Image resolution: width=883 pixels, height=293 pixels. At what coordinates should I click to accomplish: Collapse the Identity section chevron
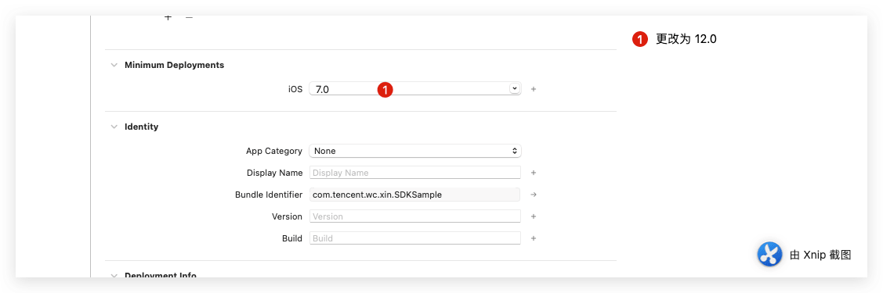click(x=114, y=127)
